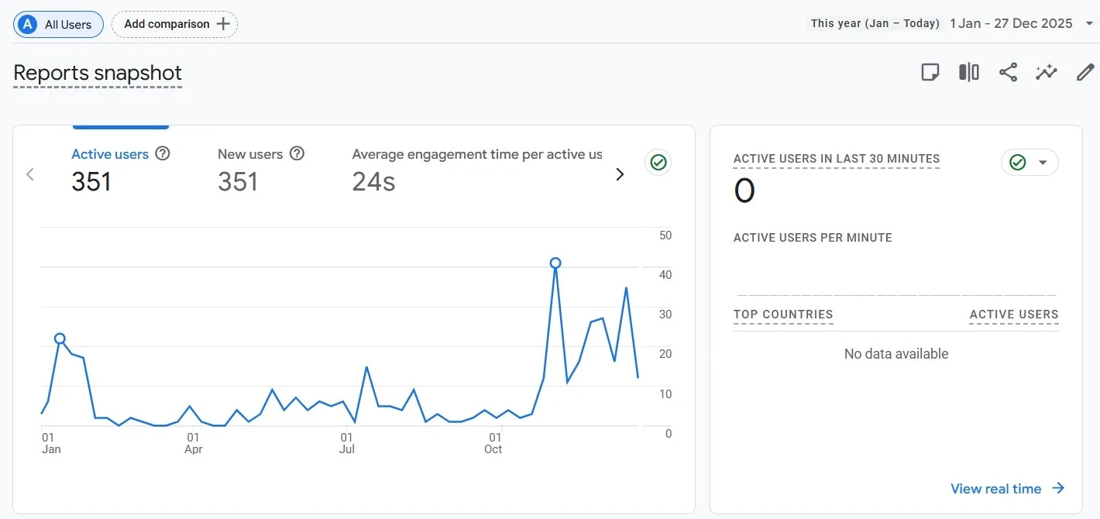Open the comparison builder icon
The height and width of the screenshot is (519, 1100).
(x=968, y=71)
